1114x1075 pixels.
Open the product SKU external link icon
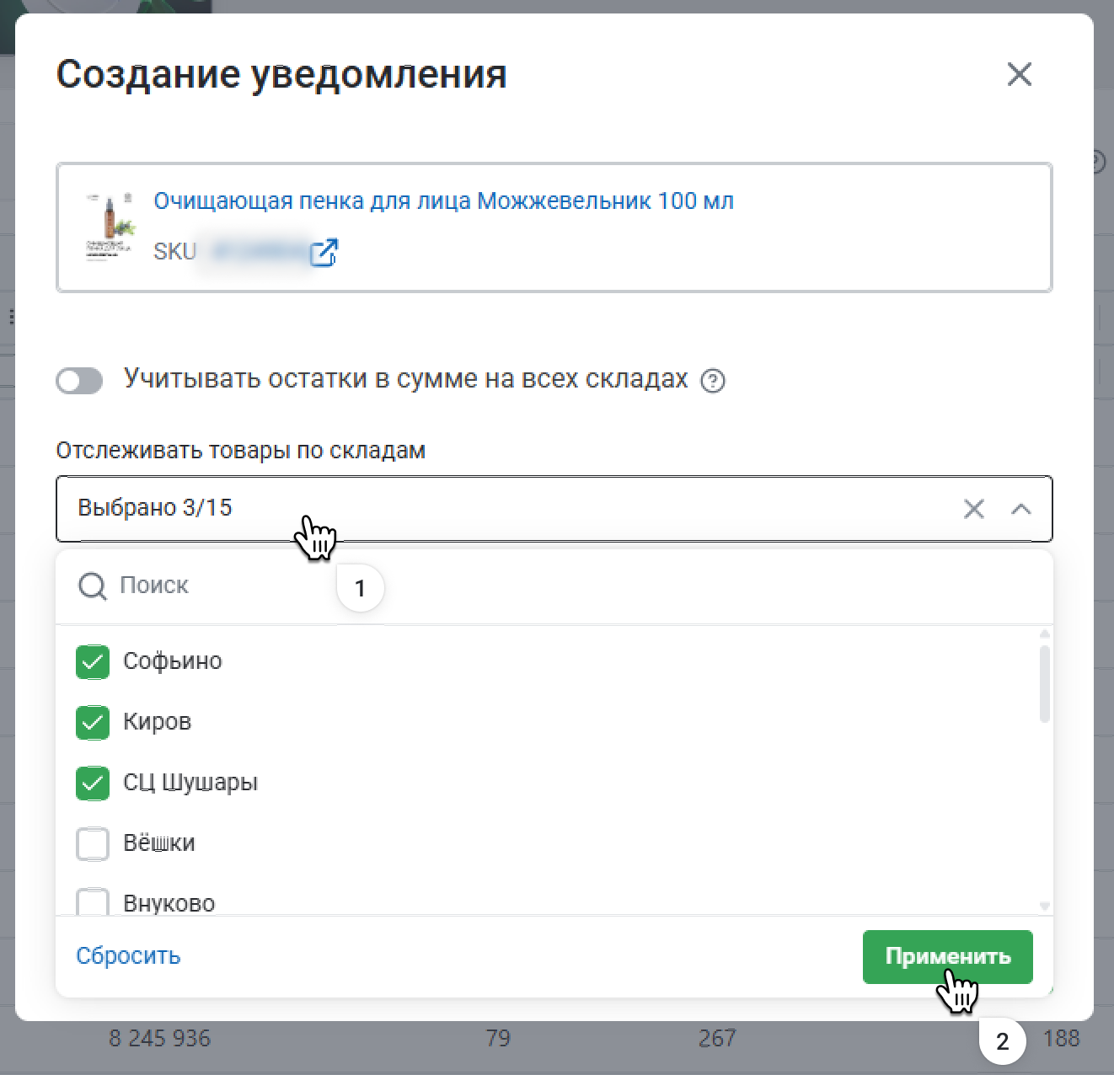(x=324, y=252)
